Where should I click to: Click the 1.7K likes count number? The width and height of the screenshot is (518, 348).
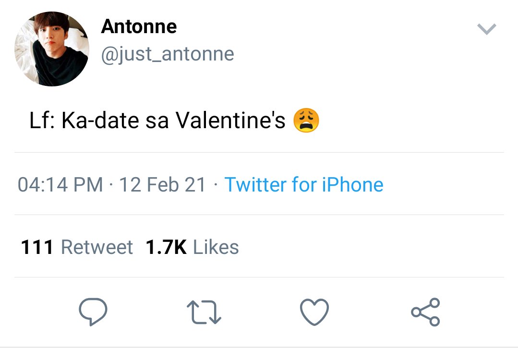166,247
